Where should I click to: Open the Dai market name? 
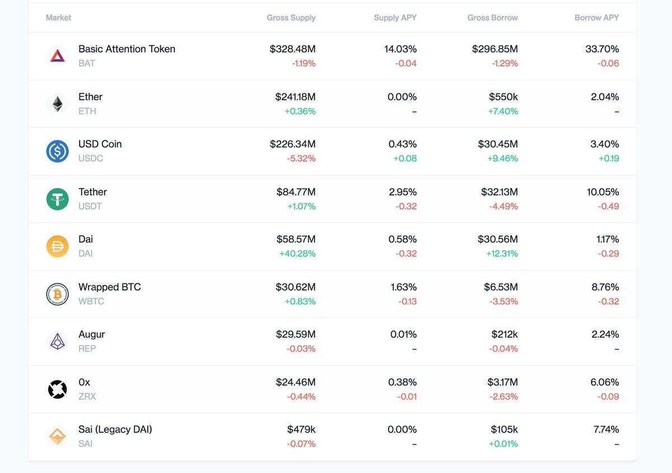pos(86,240)
